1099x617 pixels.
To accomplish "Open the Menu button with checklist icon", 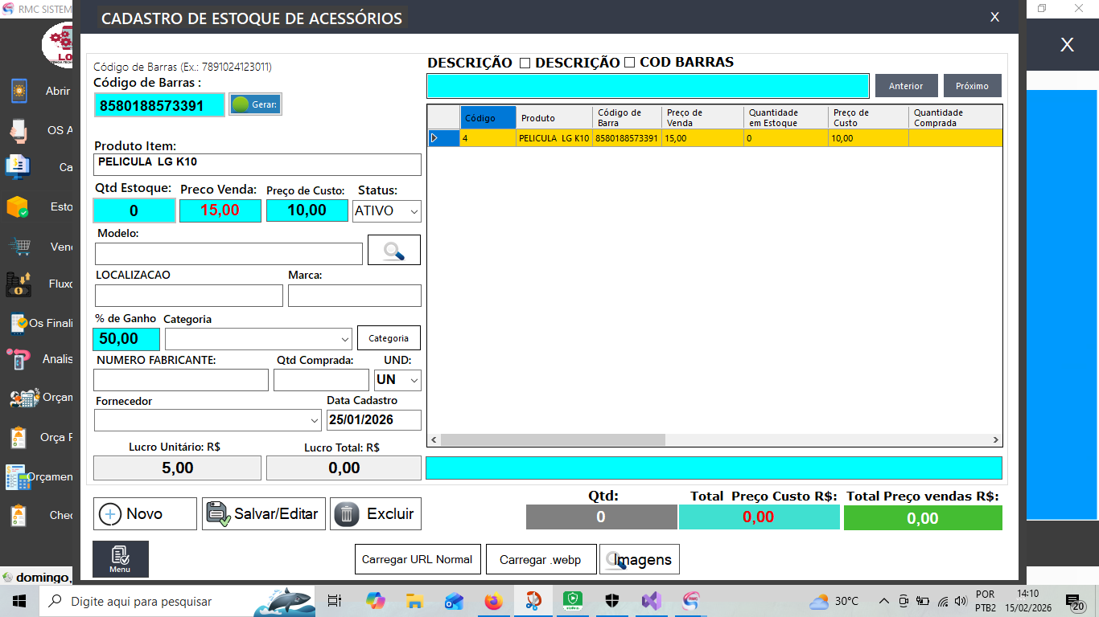I will coord(120,558).
